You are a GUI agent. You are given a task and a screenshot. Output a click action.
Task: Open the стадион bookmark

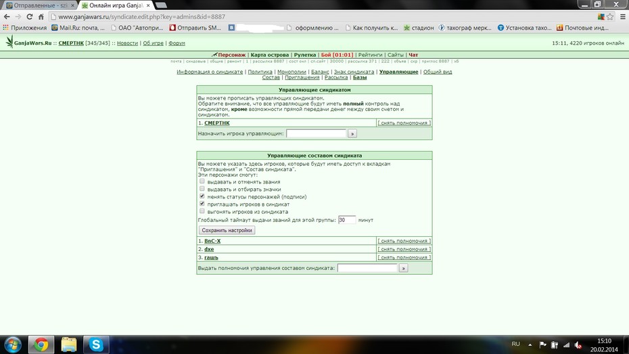pyautogui.click(x=419, y=28)
